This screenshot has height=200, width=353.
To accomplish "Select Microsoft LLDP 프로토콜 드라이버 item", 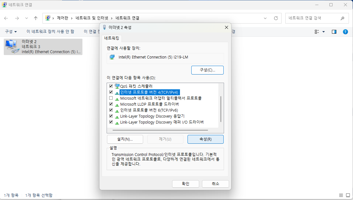I will coord(149,104).
